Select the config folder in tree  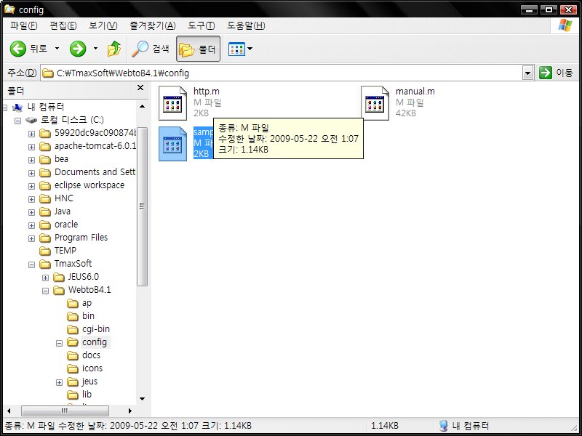[95, 342]
